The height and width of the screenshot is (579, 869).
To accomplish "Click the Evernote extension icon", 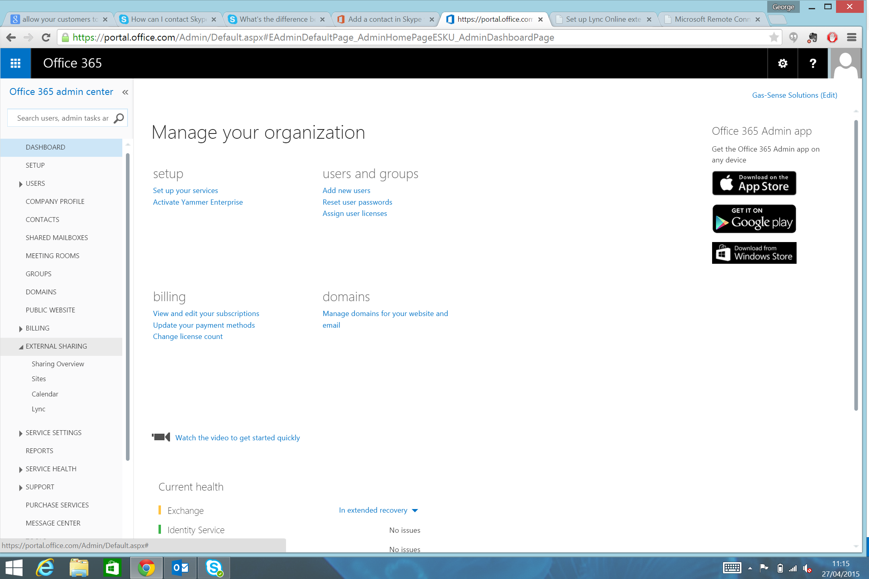I will click(812, 37).
